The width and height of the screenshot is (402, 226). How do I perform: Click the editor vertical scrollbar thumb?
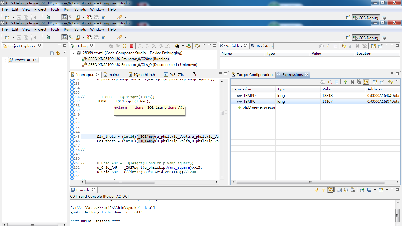[222, 113]
